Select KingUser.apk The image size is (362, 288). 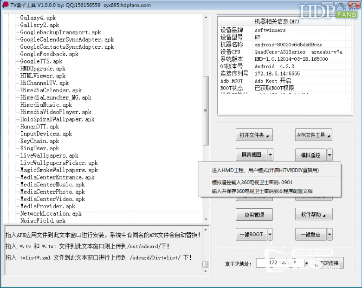[39, 148]
